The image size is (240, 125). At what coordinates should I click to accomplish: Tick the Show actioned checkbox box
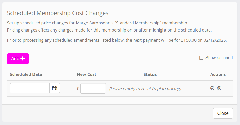coord(201,58)
